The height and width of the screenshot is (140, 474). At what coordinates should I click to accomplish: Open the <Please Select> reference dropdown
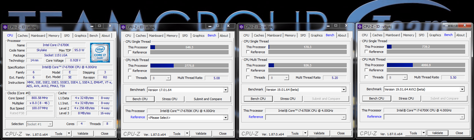226,118
